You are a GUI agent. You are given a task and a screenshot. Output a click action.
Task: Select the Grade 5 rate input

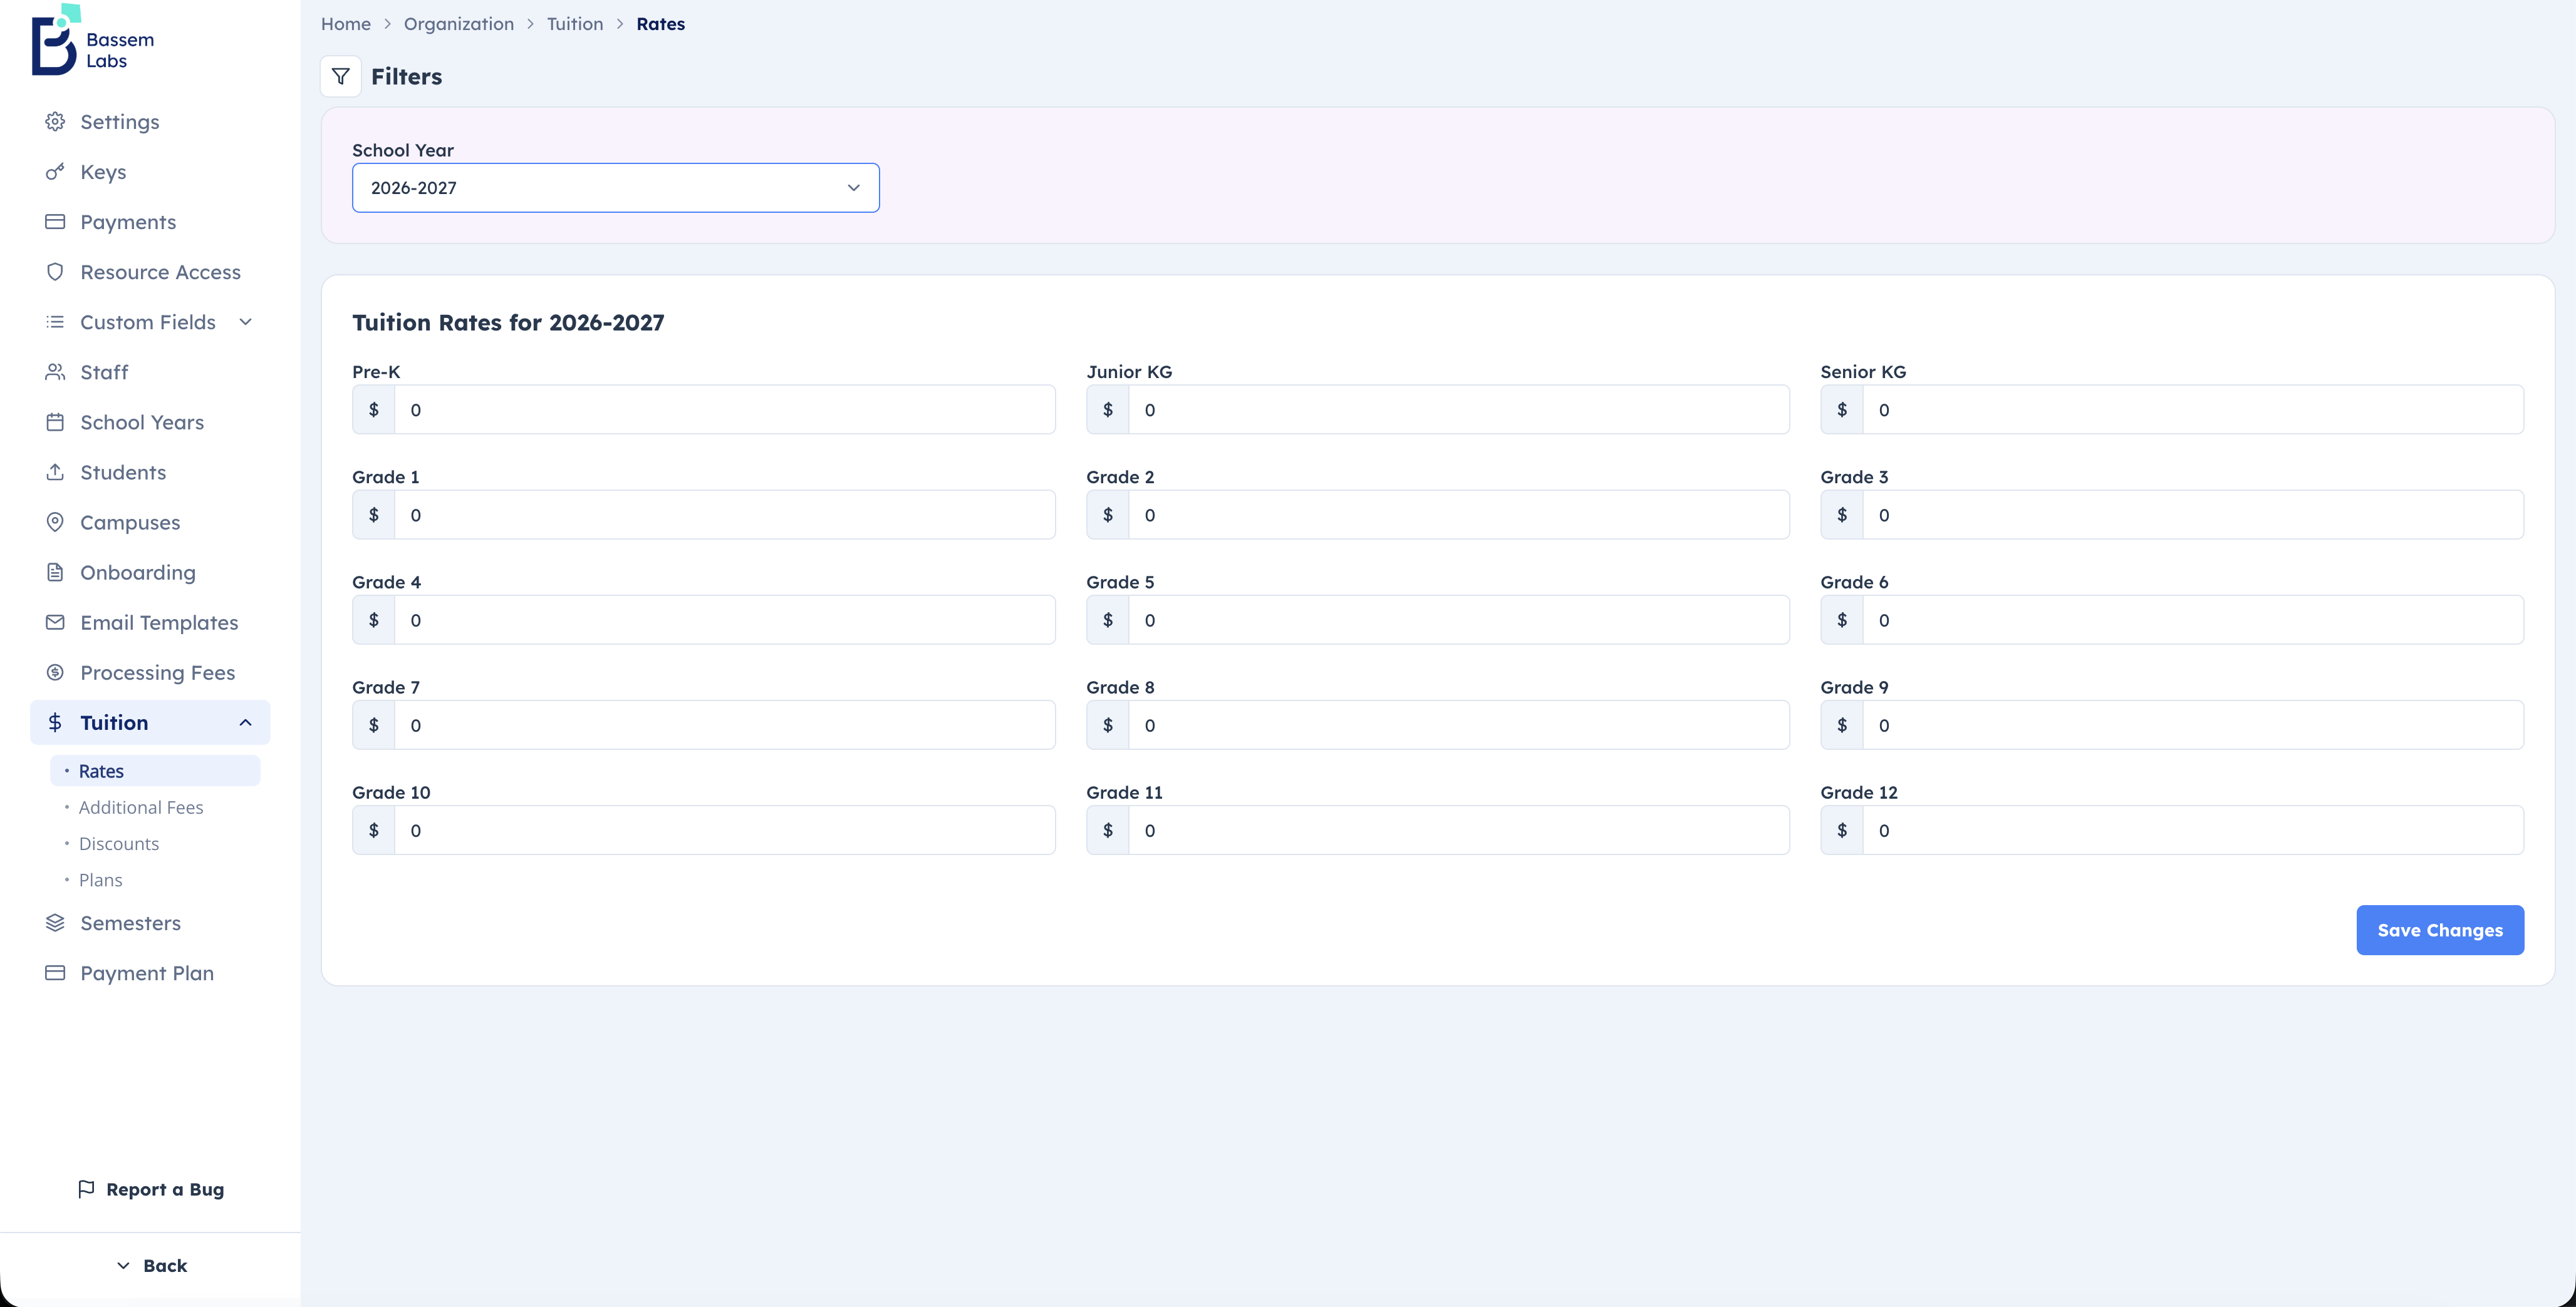1458,620
